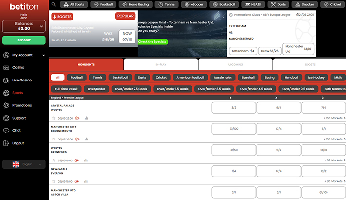Image resolution: width=346 pixels, height=200 pixels.
Task: Open live stream icon for Manchester City match
Action: [77, 139]
